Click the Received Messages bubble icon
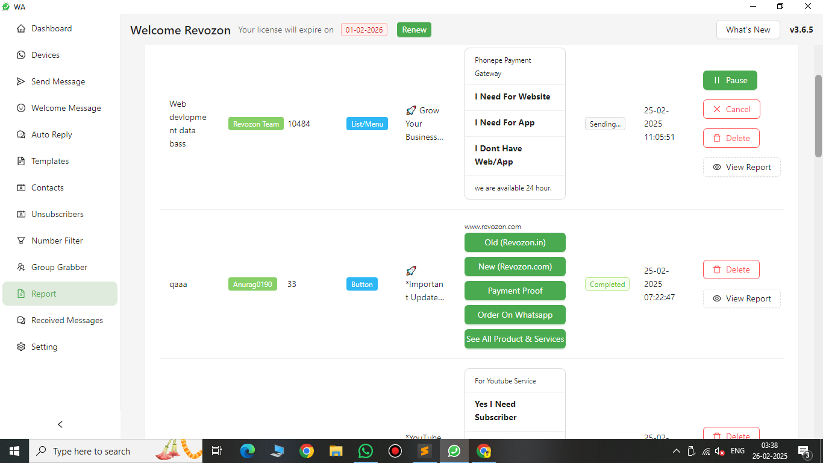The width and height of the screenshot is (823, 463). 21,320
